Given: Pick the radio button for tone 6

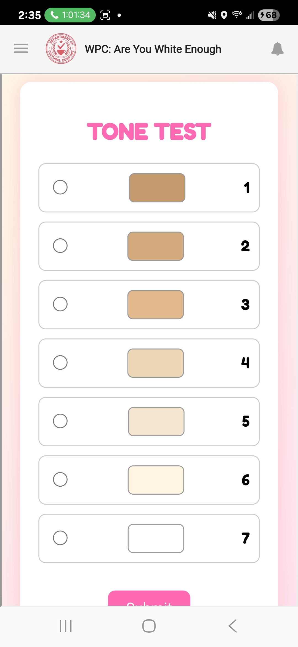Looking at the screenshot, I should tap(60, 479).
